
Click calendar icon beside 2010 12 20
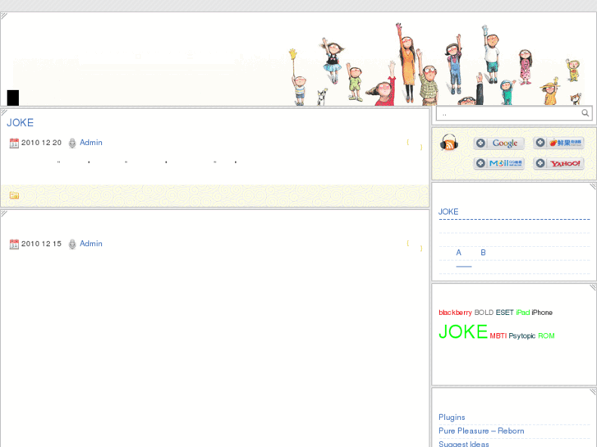14,143
